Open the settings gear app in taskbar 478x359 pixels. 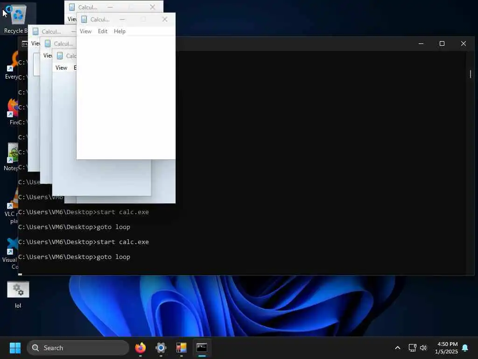[161, 348]
